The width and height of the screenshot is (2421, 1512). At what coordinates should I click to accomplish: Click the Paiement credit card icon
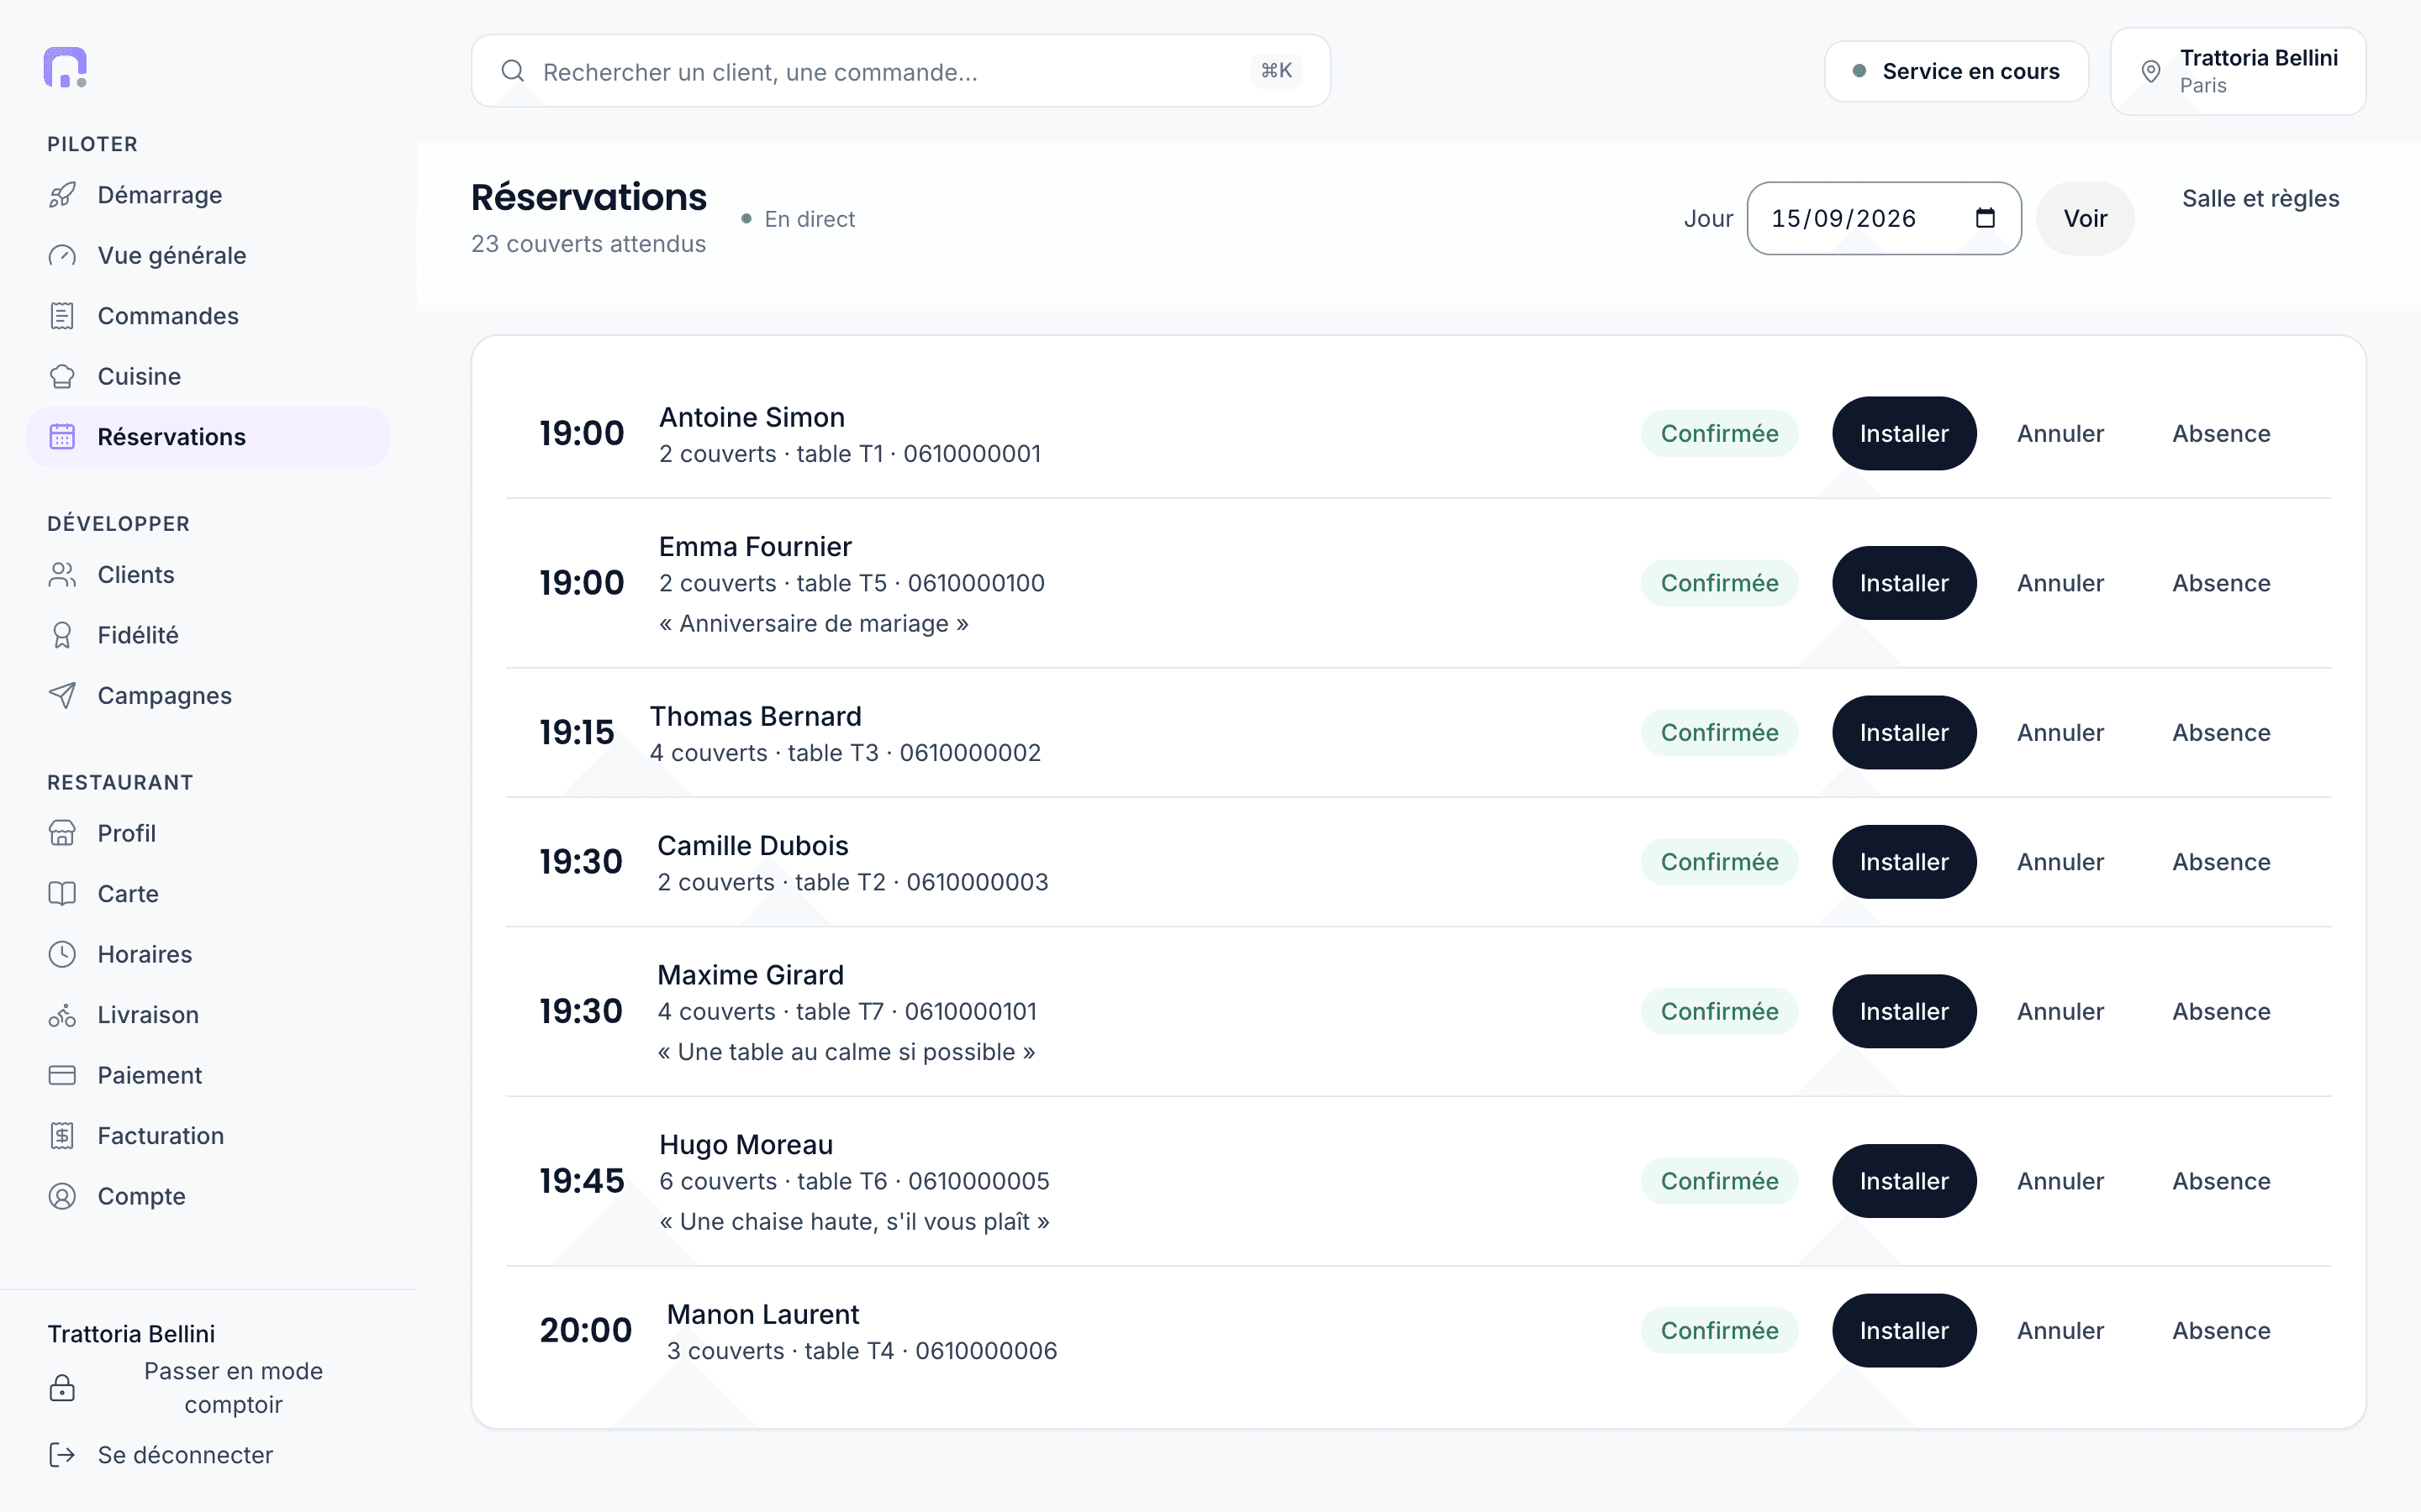[62, 1075]
